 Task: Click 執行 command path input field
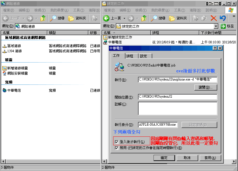pos(178,79)
